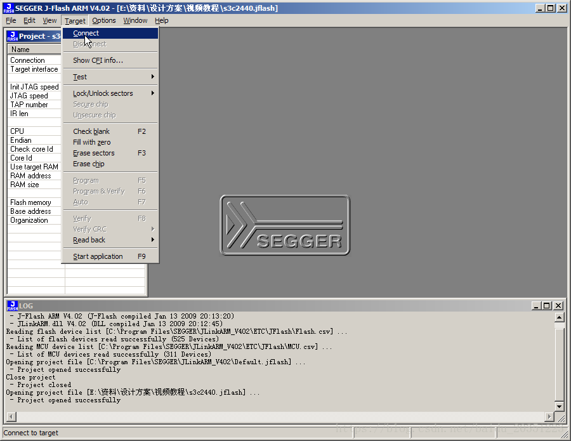Select Show CFI info... entry

(x=110, y=60)
